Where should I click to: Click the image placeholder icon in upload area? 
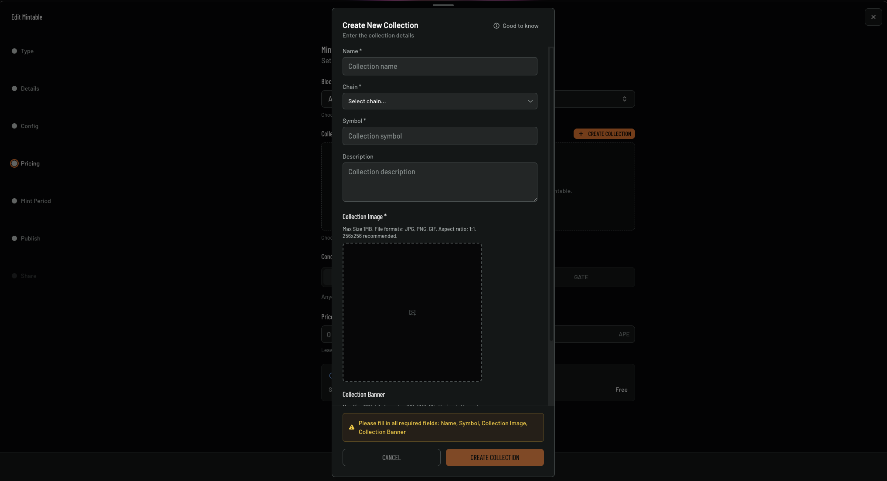pyautogui.click(x=412, y=312)
